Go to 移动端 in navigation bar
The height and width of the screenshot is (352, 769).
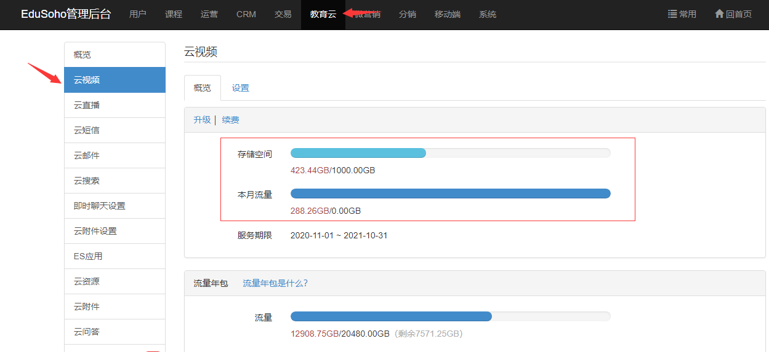pyautogui.click(x=448, y=14)
